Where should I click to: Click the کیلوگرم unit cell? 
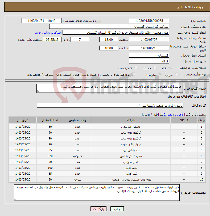point(77,156)
